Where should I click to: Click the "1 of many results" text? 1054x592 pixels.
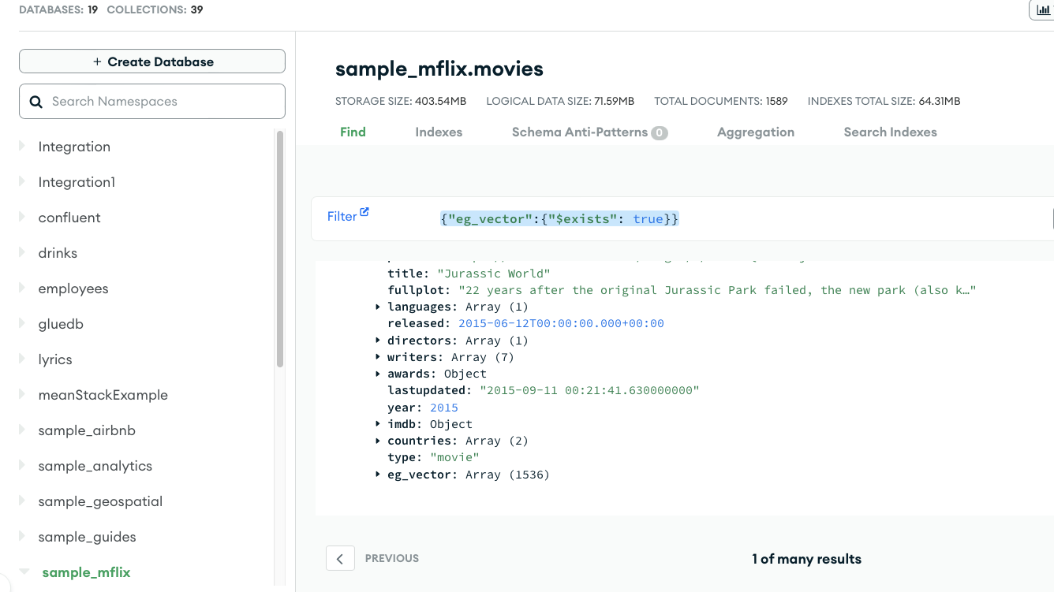pos(806,559)
